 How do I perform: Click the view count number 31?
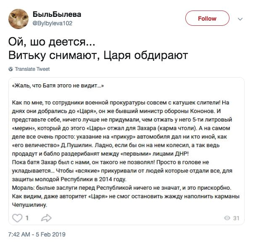pos(236,218)
